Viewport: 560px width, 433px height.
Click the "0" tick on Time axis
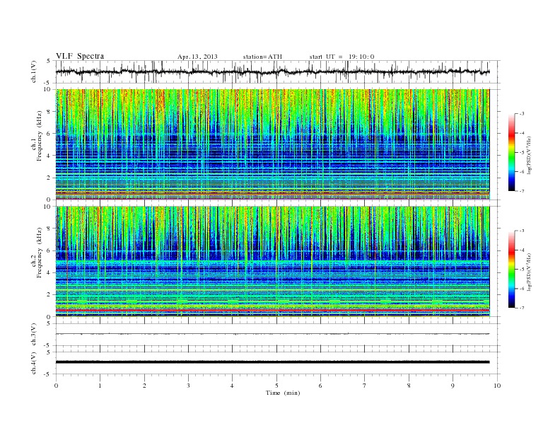pos(56,386)
